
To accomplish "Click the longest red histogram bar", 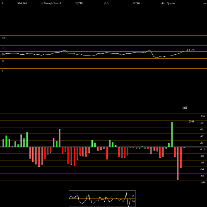I will [178, 164].
